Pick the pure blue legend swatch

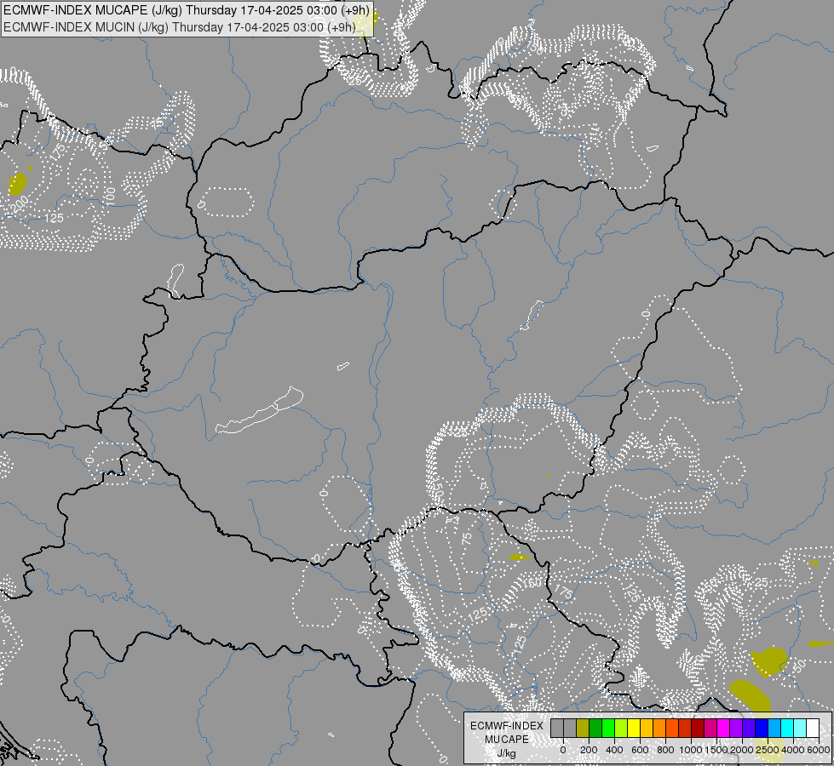coord(762,728)
